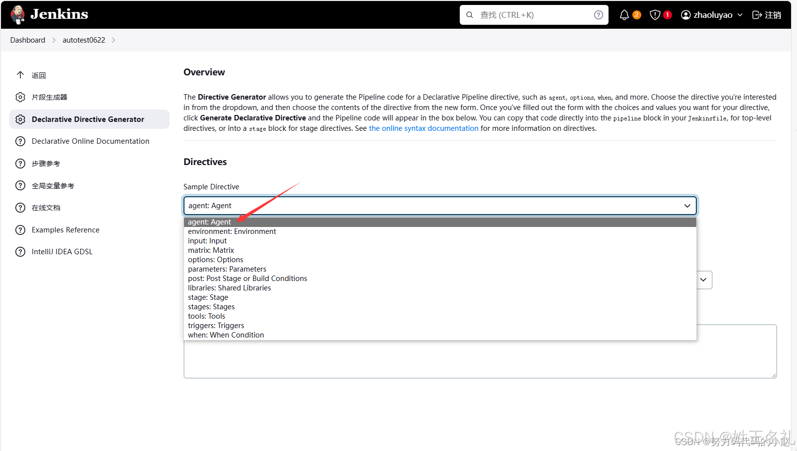Click the logout icon next to 注销
This screenshot has width=797, height=451.
(x=757, y=15)
